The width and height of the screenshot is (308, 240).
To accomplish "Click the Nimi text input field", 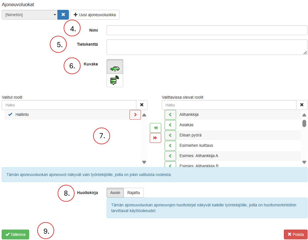I will 207,30.
